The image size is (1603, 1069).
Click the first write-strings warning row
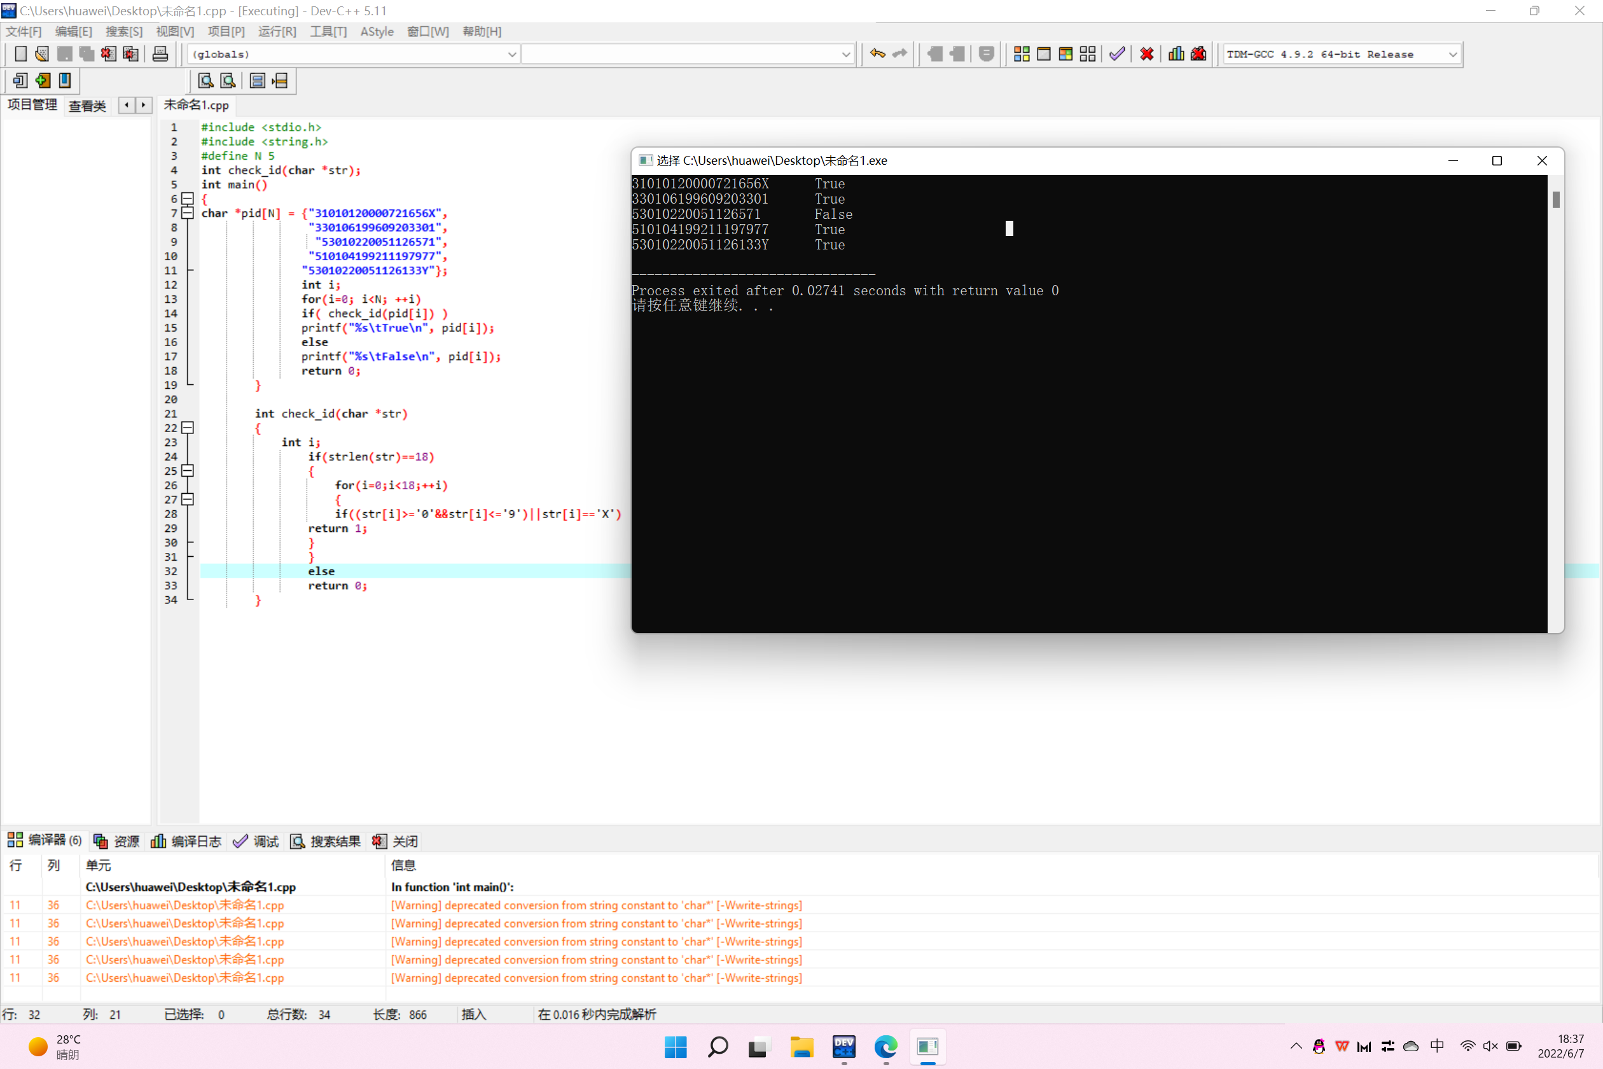pyautogui.click(x=595, y=905)
